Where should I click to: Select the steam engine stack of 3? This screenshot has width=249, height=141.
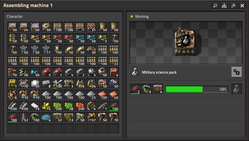[x=69, y=83]
